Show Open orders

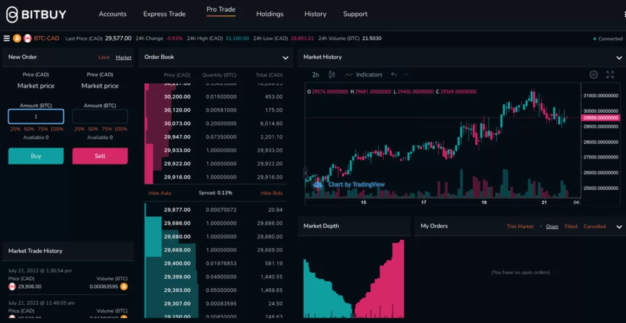pos(552,226)
